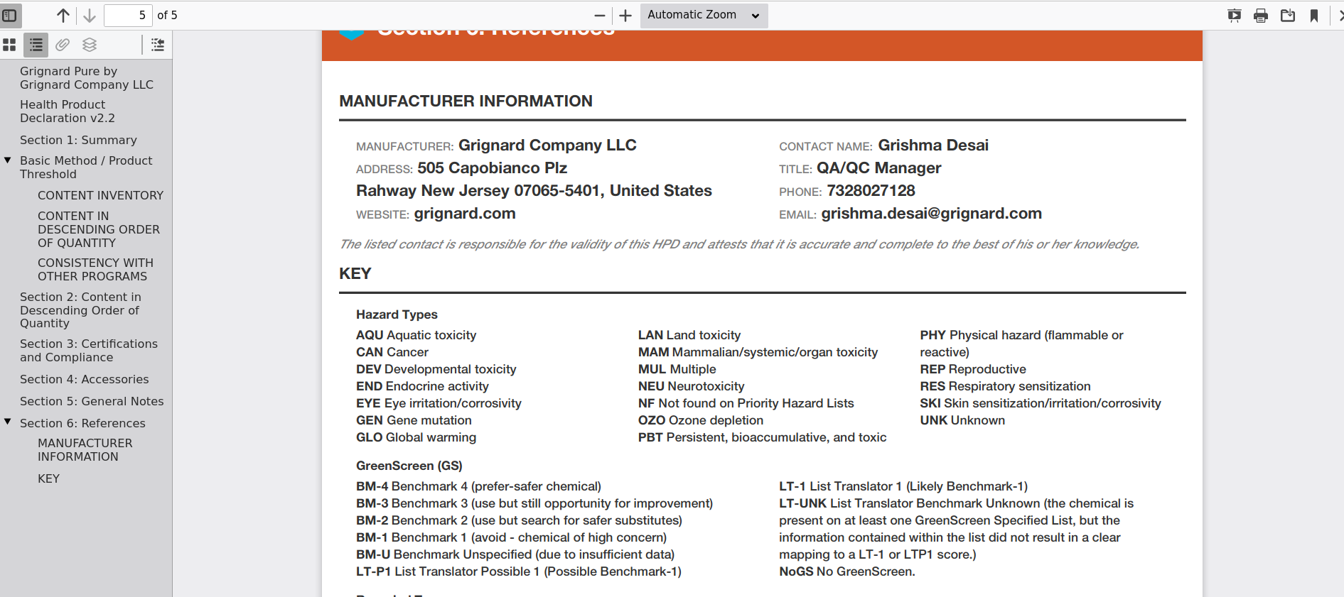Show attachments view
This screenshot has height=597, width=1344.
click(63, 45)
